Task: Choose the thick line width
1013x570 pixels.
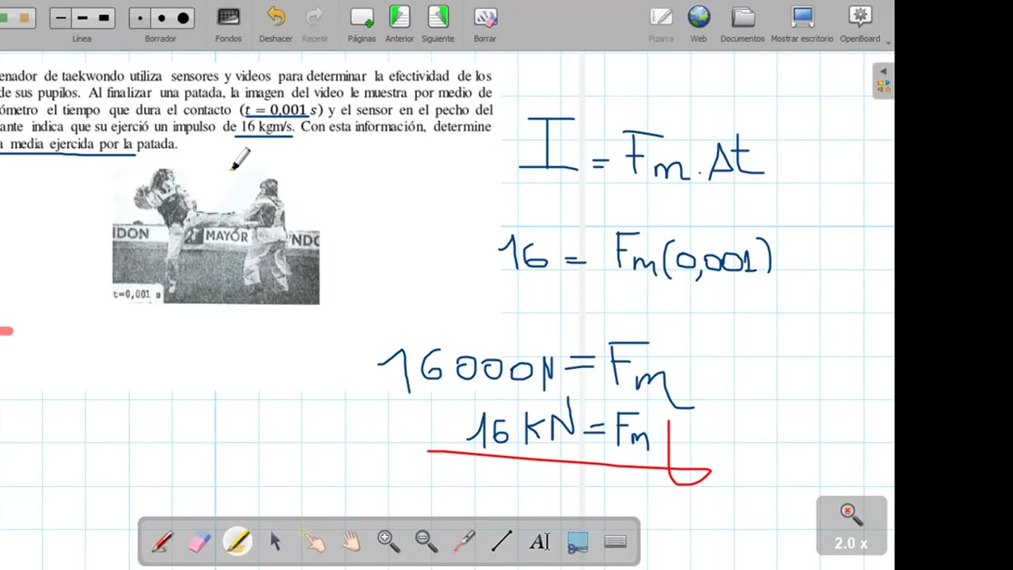Action: [x=104, y=18]
